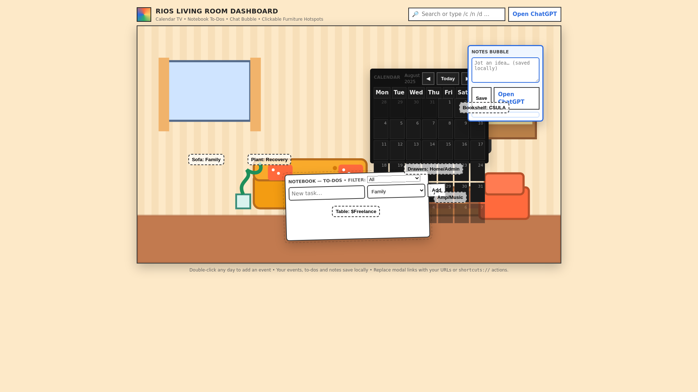Click the August 2025 month label
Image resolution: width=698 pixels, height=392 pixels.
[x=412, y=78]
